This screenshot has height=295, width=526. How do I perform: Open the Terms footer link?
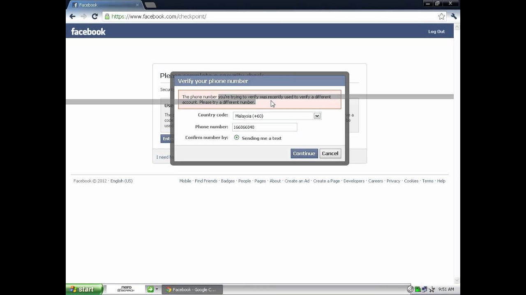(428, 181)
